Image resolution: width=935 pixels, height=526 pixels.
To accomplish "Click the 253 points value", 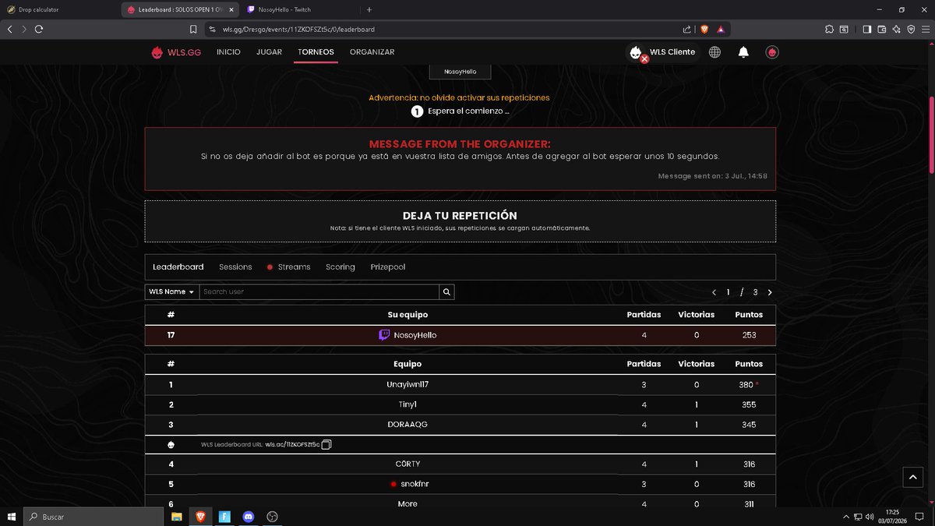I will click(750, 335).
